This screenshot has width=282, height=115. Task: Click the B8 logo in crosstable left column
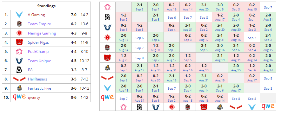click(107, 17)
